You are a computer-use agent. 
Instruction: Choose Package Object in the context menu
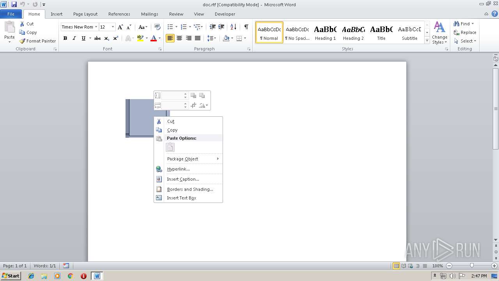188,159
